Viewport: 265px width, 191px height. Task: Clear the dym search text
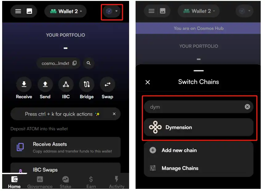tap(247, 107)
